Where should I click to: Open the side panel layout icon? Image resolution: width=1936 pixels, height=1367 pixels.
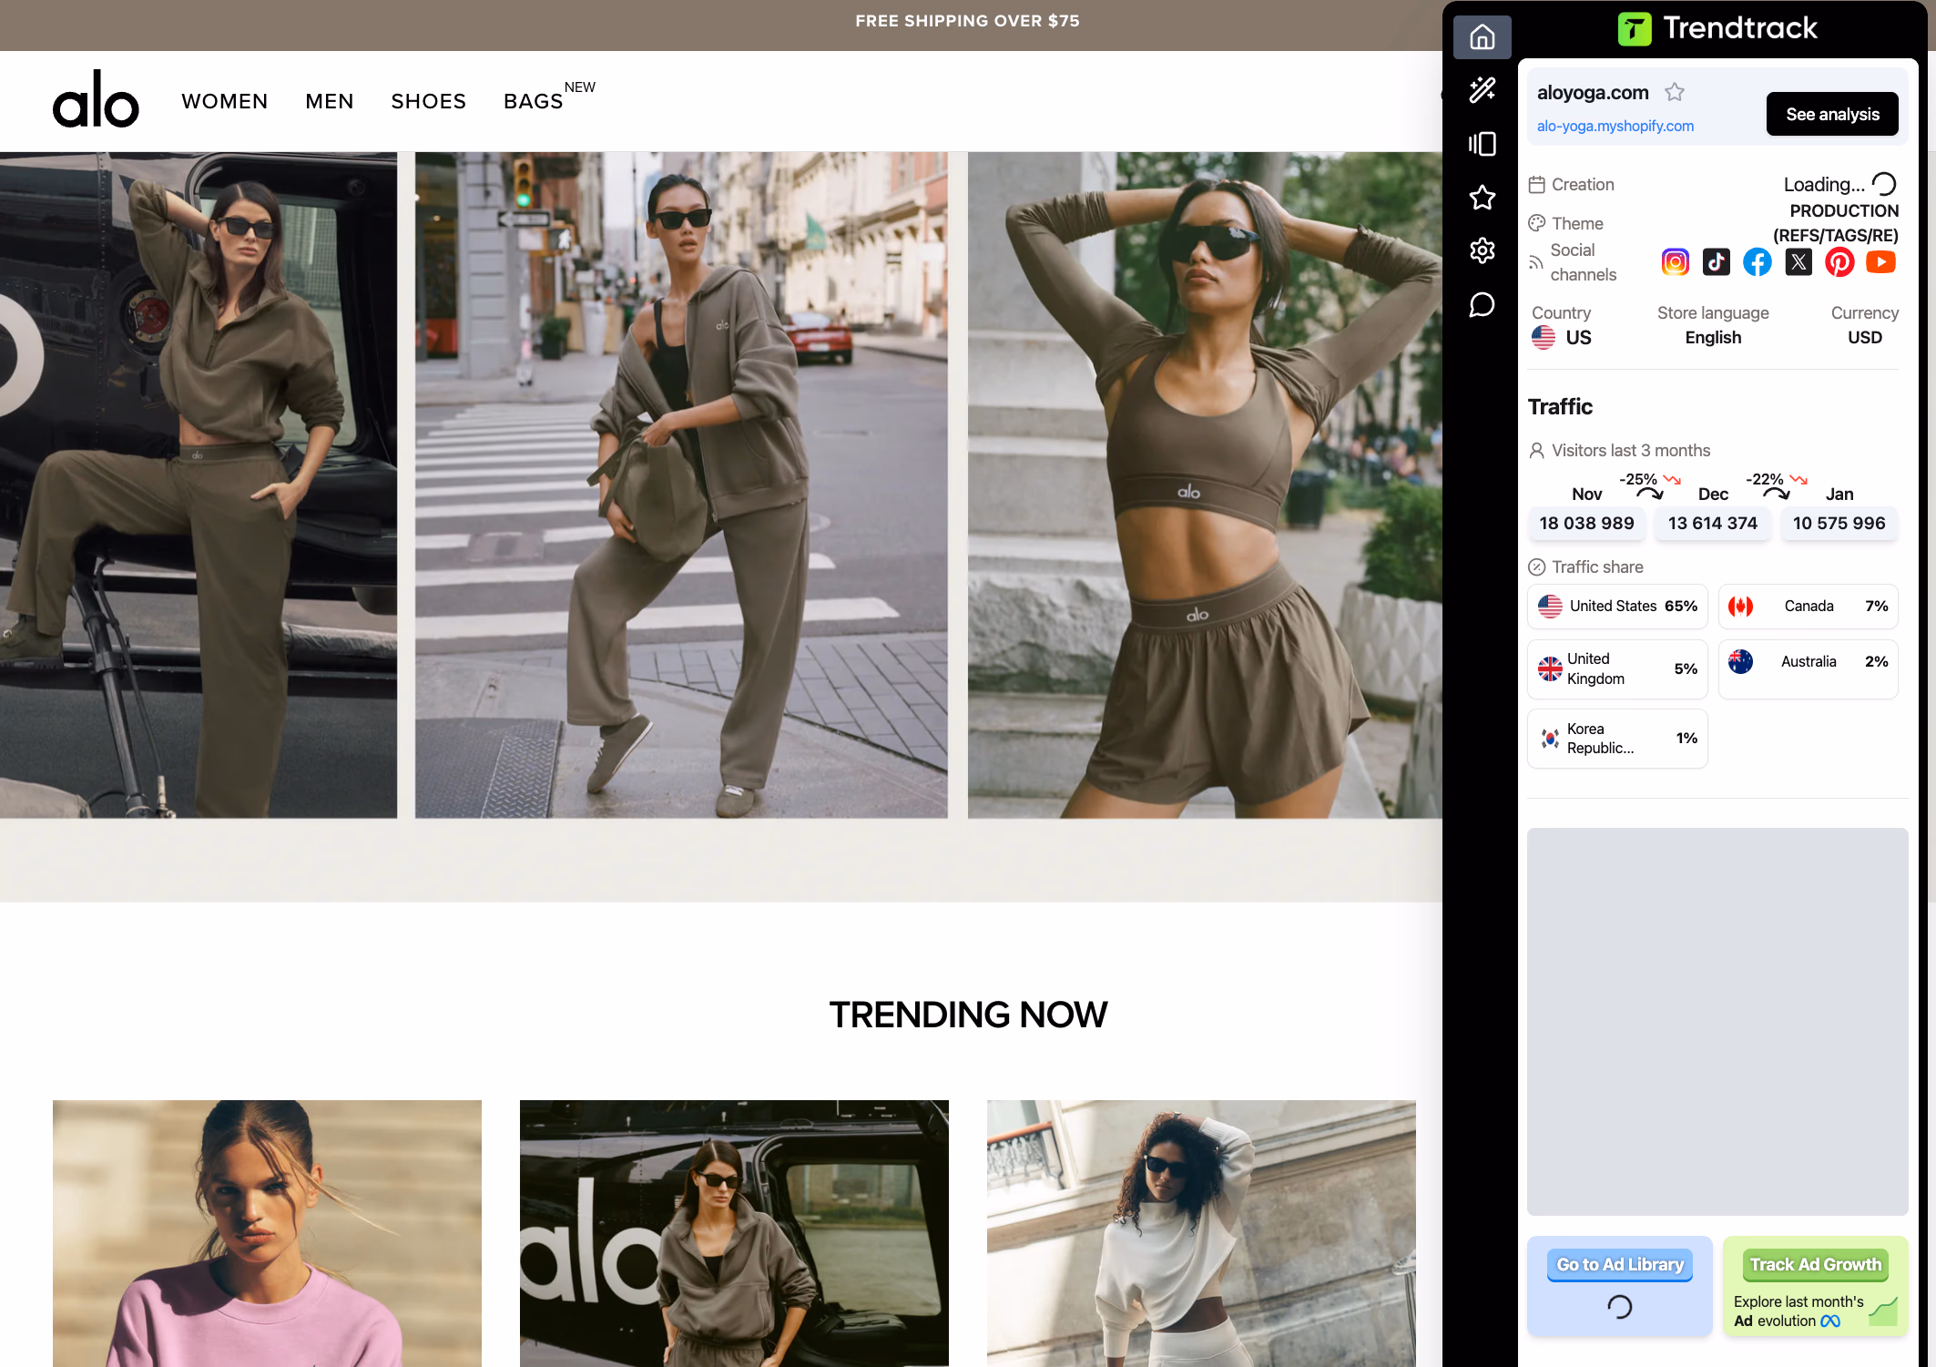coord(1482,144)
